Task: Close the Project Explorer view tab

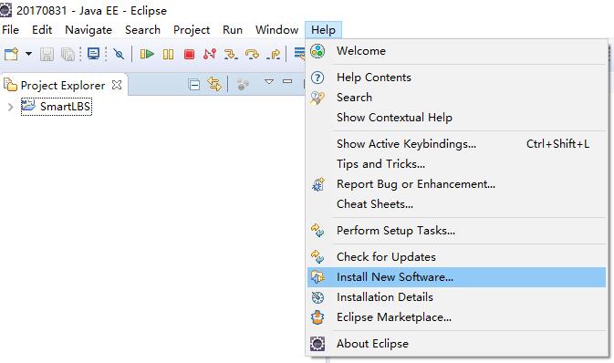Action: point(117,85)
